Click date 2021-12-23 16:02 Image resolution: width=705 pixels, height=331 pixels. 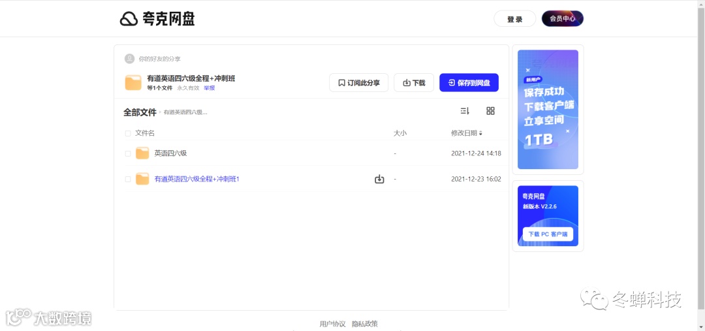[x=476, y=179]
